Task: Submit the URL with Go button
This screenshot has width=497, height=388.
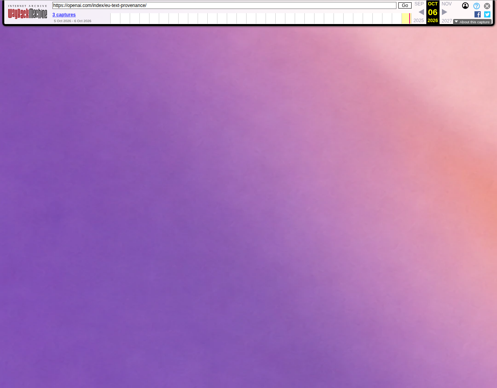Action: click(405, 5)
